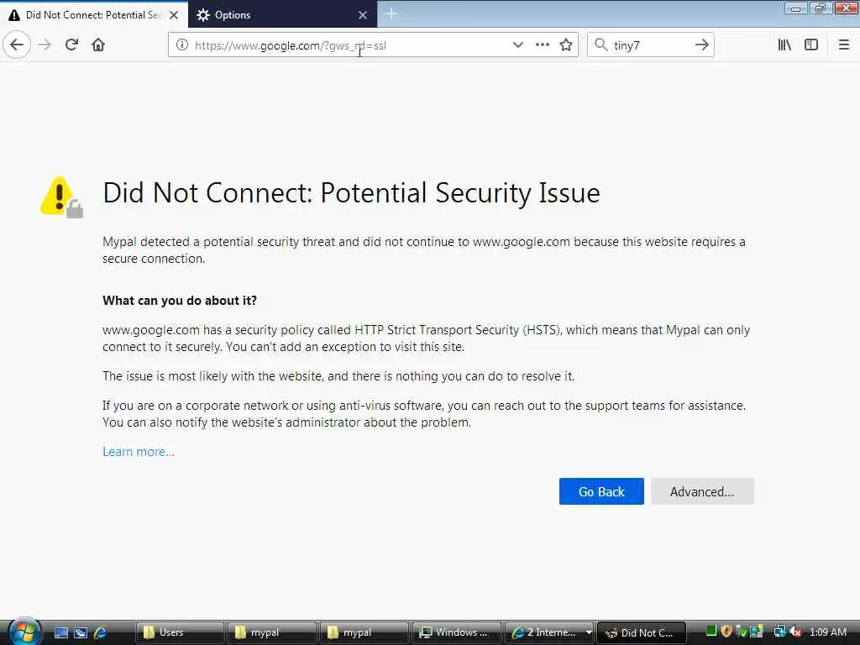
Task: Click the yellow warning triangle icon
Action: pyautogui.click(x=61, y=197)
